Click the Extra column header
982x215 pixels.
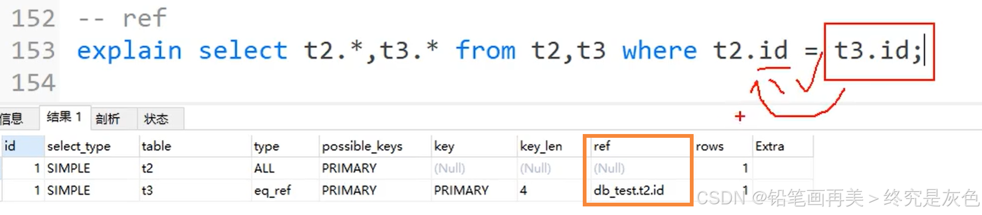pyautogui.click(x=783, y=146)
